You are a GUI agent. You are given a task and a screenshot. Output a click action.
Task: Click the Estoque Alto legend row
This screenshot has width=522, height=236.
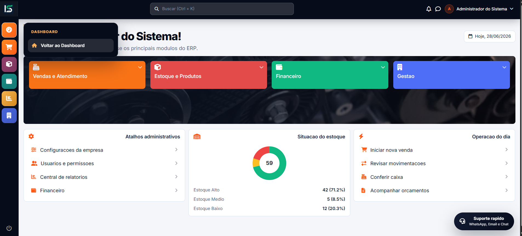(269, 190)
